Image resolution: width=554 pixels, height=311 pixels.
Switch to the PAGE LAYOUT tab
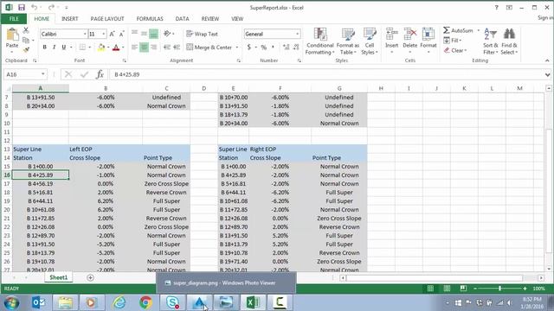(x=107, y=19)
